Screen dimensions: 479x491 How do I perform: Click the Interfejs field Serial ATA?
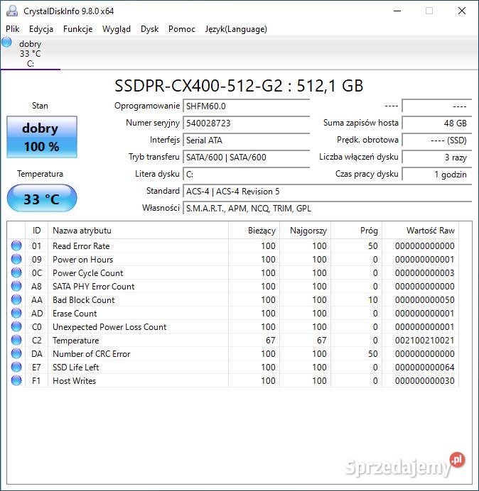246,140
